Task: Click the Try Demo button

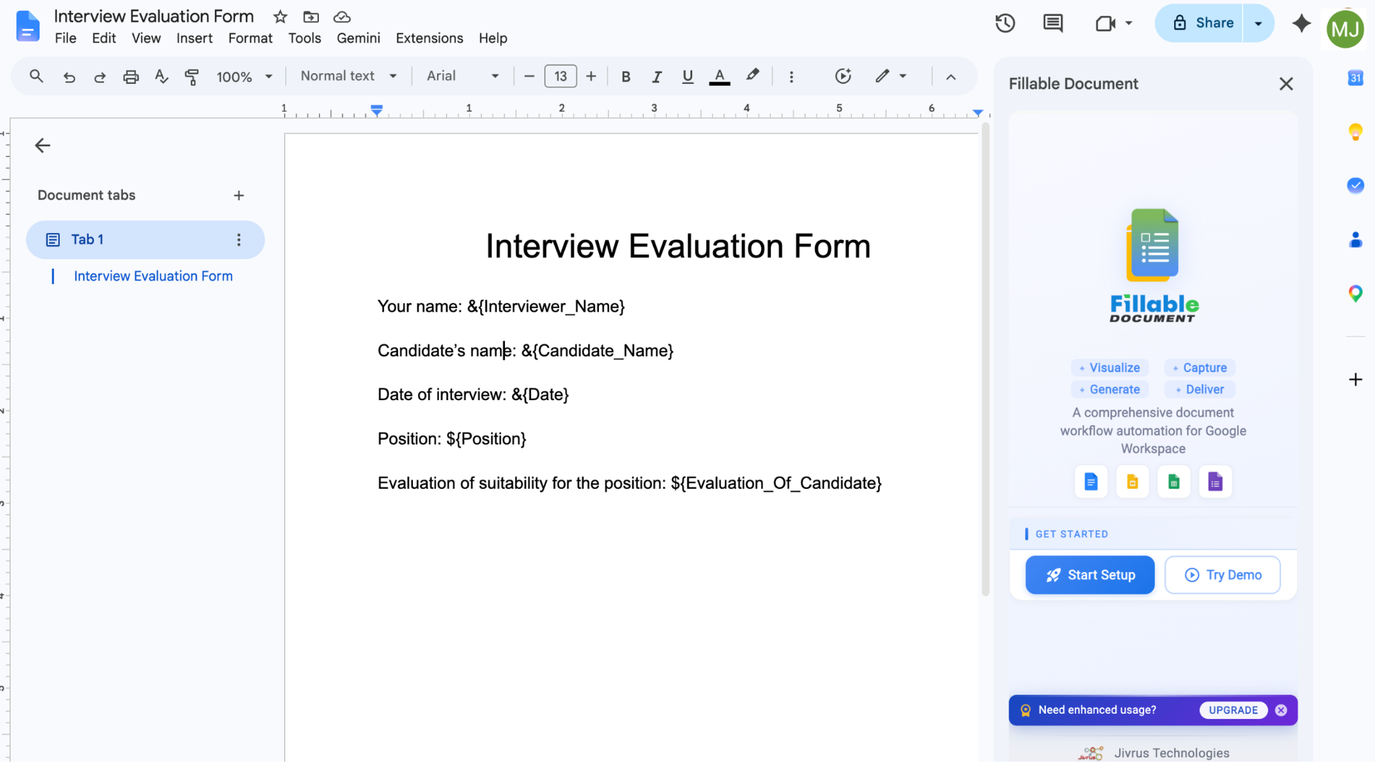Action: 1222,575
